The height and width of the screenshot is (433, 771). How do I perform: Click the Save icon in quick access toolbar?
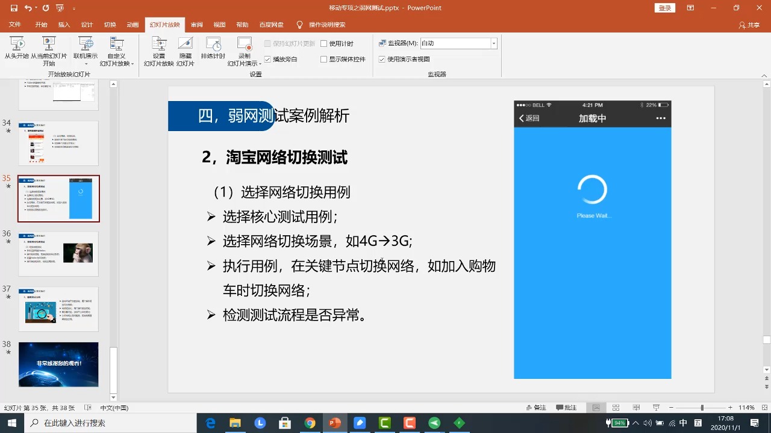[x=14, y=8]
